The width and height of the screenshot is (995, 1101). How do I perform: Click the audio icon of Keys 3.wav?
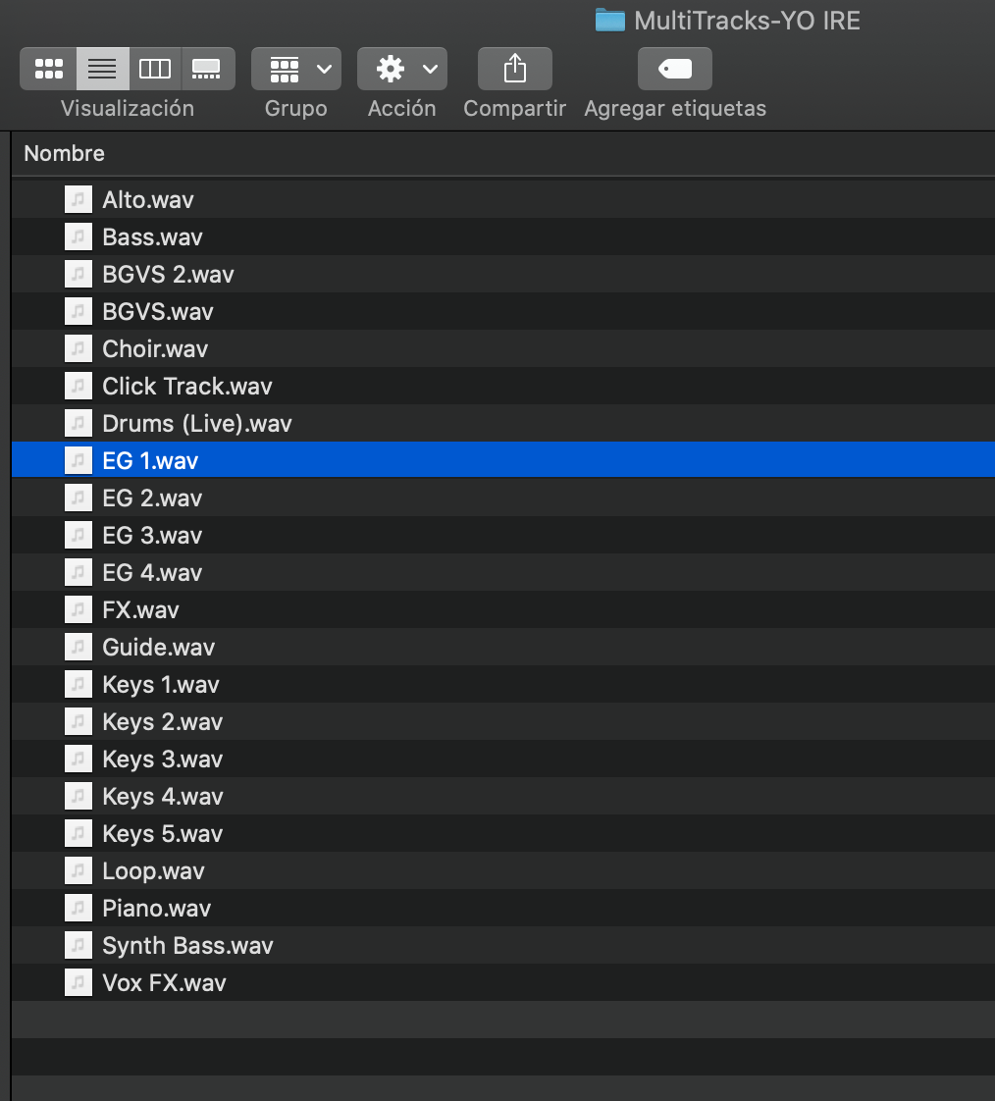point(79,758)
